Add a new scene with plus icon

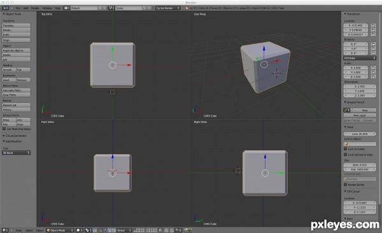tap(145, 8)
